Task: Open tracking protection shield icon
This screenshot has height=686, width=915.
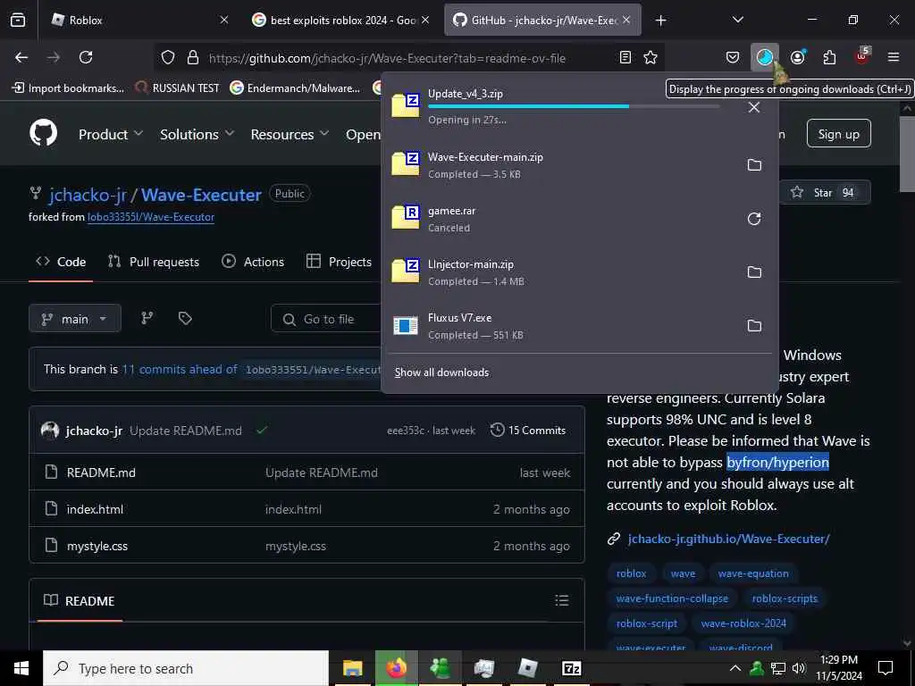Action: tap(168, 57)
